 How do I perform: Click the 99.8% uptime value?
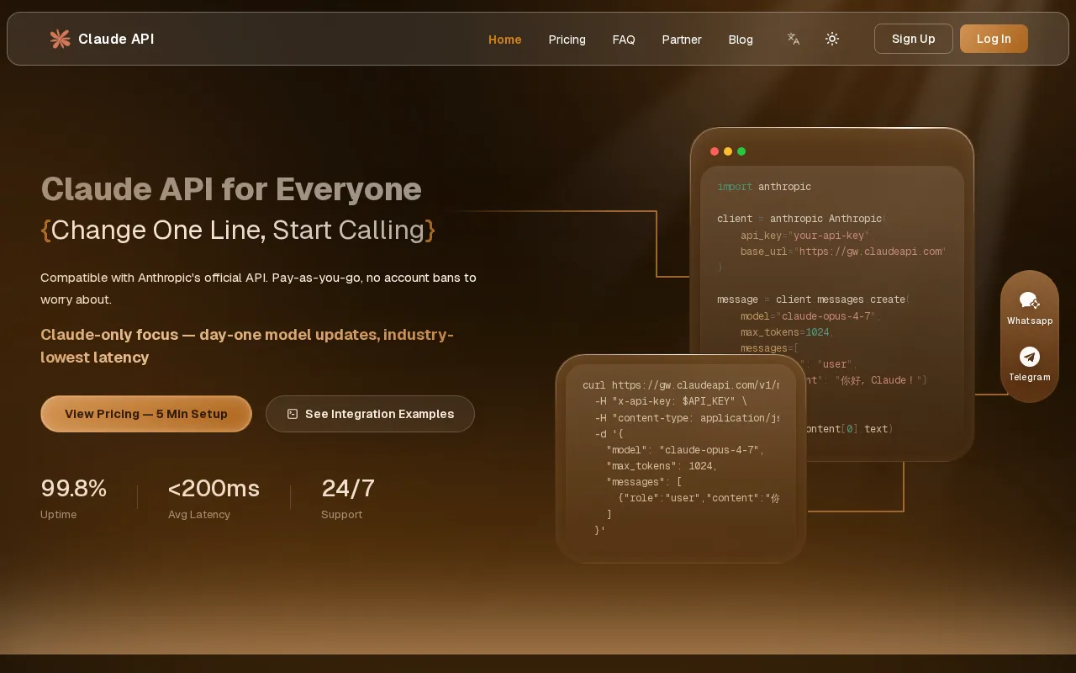click(x=74, y=488)
